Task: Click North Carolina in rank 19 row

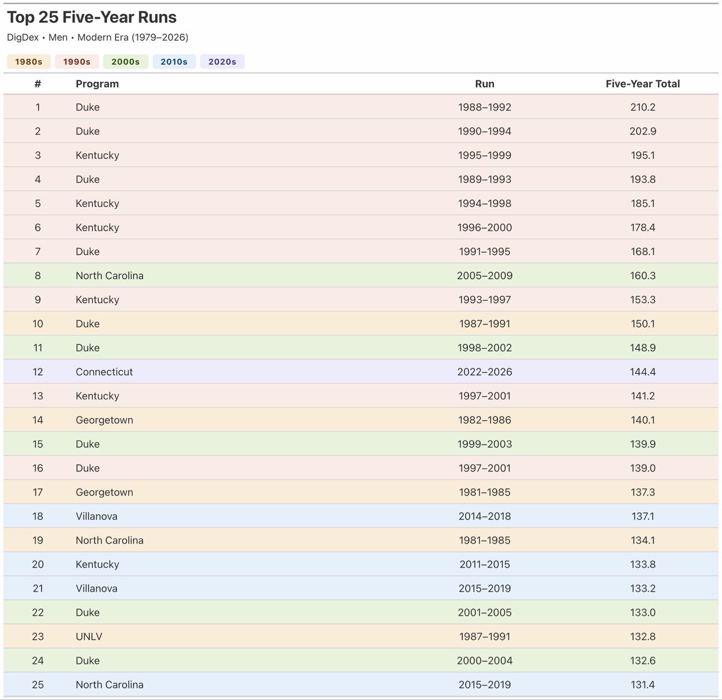Action: click(110, 540)
